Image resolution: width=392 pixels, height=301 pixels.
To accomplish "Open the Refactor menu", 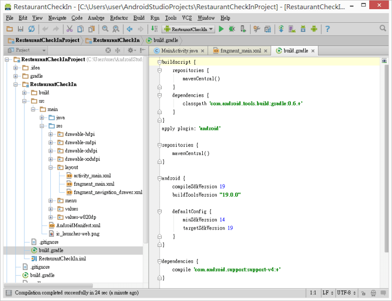I will [119, 18].
